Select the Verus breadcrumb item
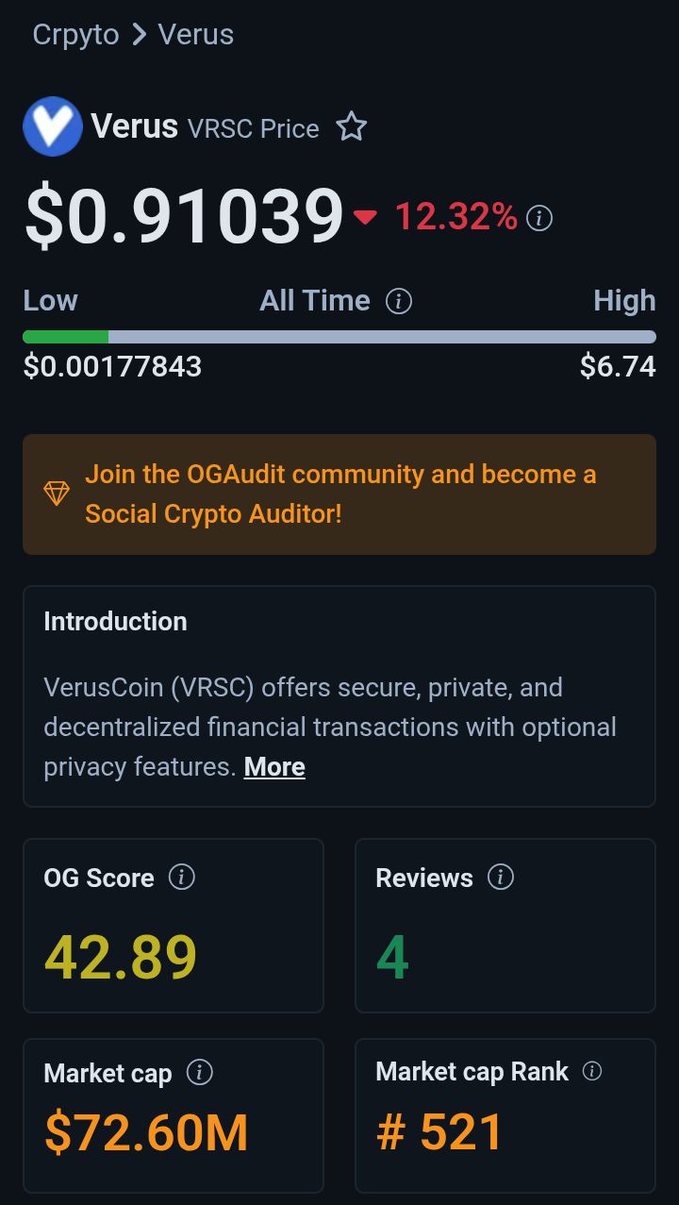 pos(195,35)
